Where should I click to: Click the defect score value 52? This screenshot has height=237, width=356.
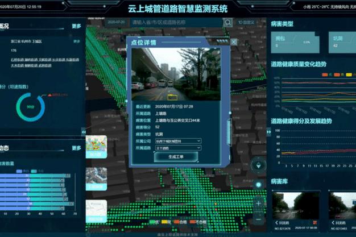[x=158, y=127]
